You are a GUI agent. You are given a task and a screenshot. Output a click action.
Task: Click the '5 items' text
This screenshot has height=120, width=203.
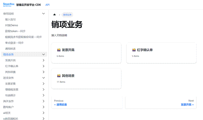(135, 56)
